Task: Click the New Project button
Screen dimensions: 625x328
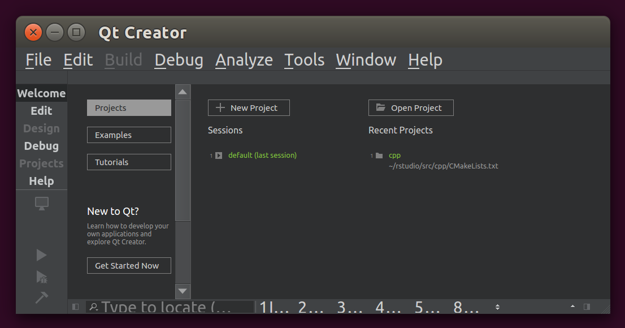Action: click(x=249, y=108)
